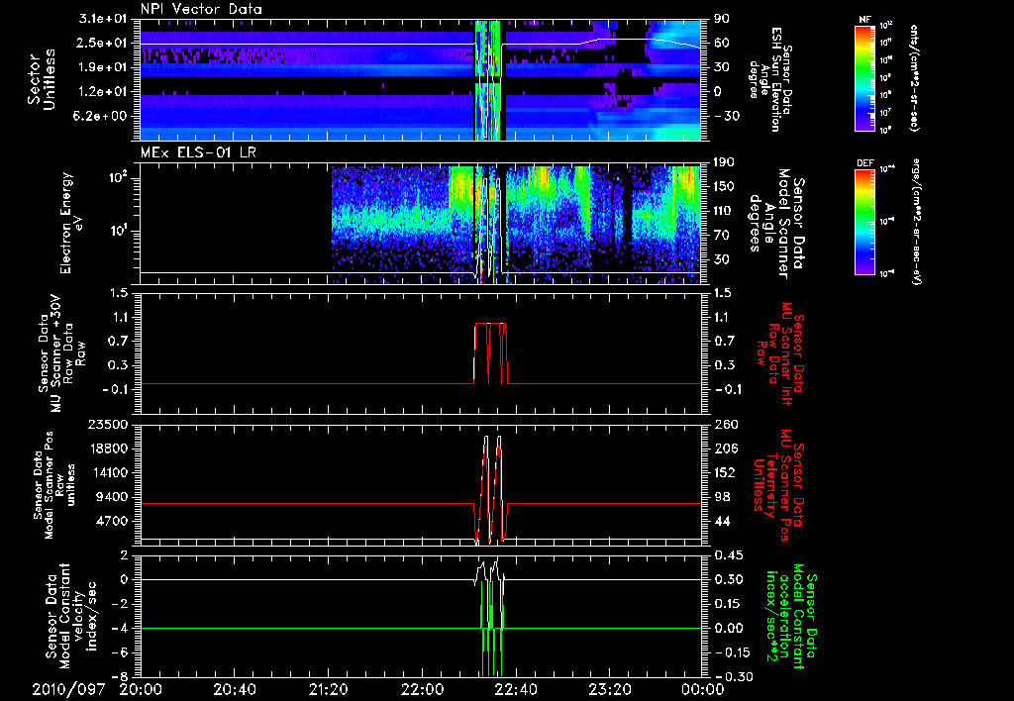Click the 70 scanner angle tick label
The width and height of the screenshot is (1014, 701).
click(721, 236)
